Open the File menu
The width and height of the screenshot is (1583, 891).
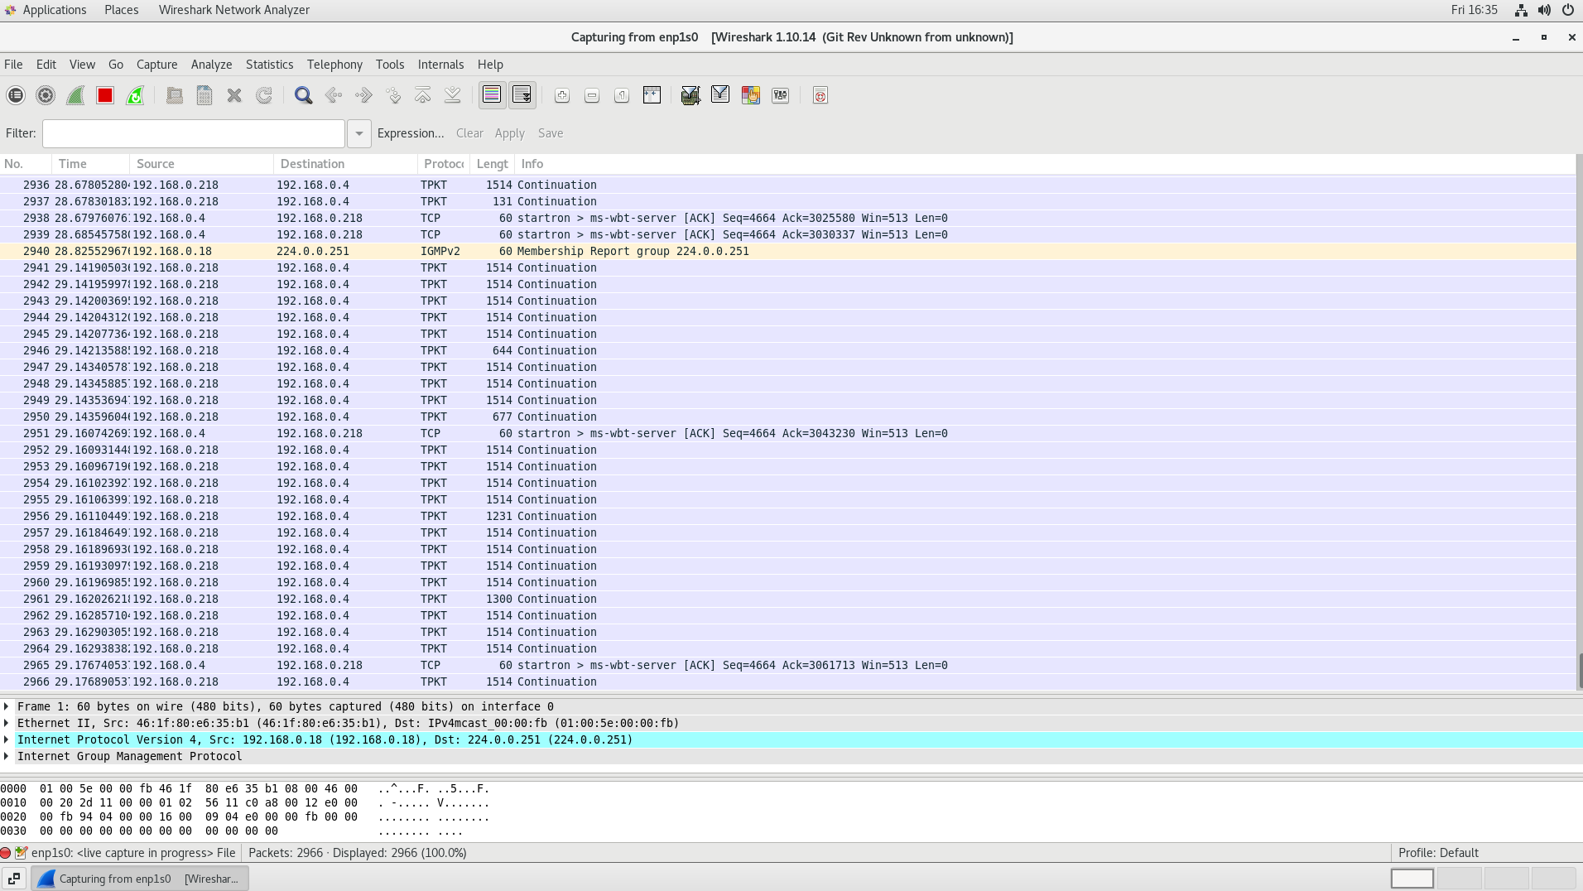point(13,65)
